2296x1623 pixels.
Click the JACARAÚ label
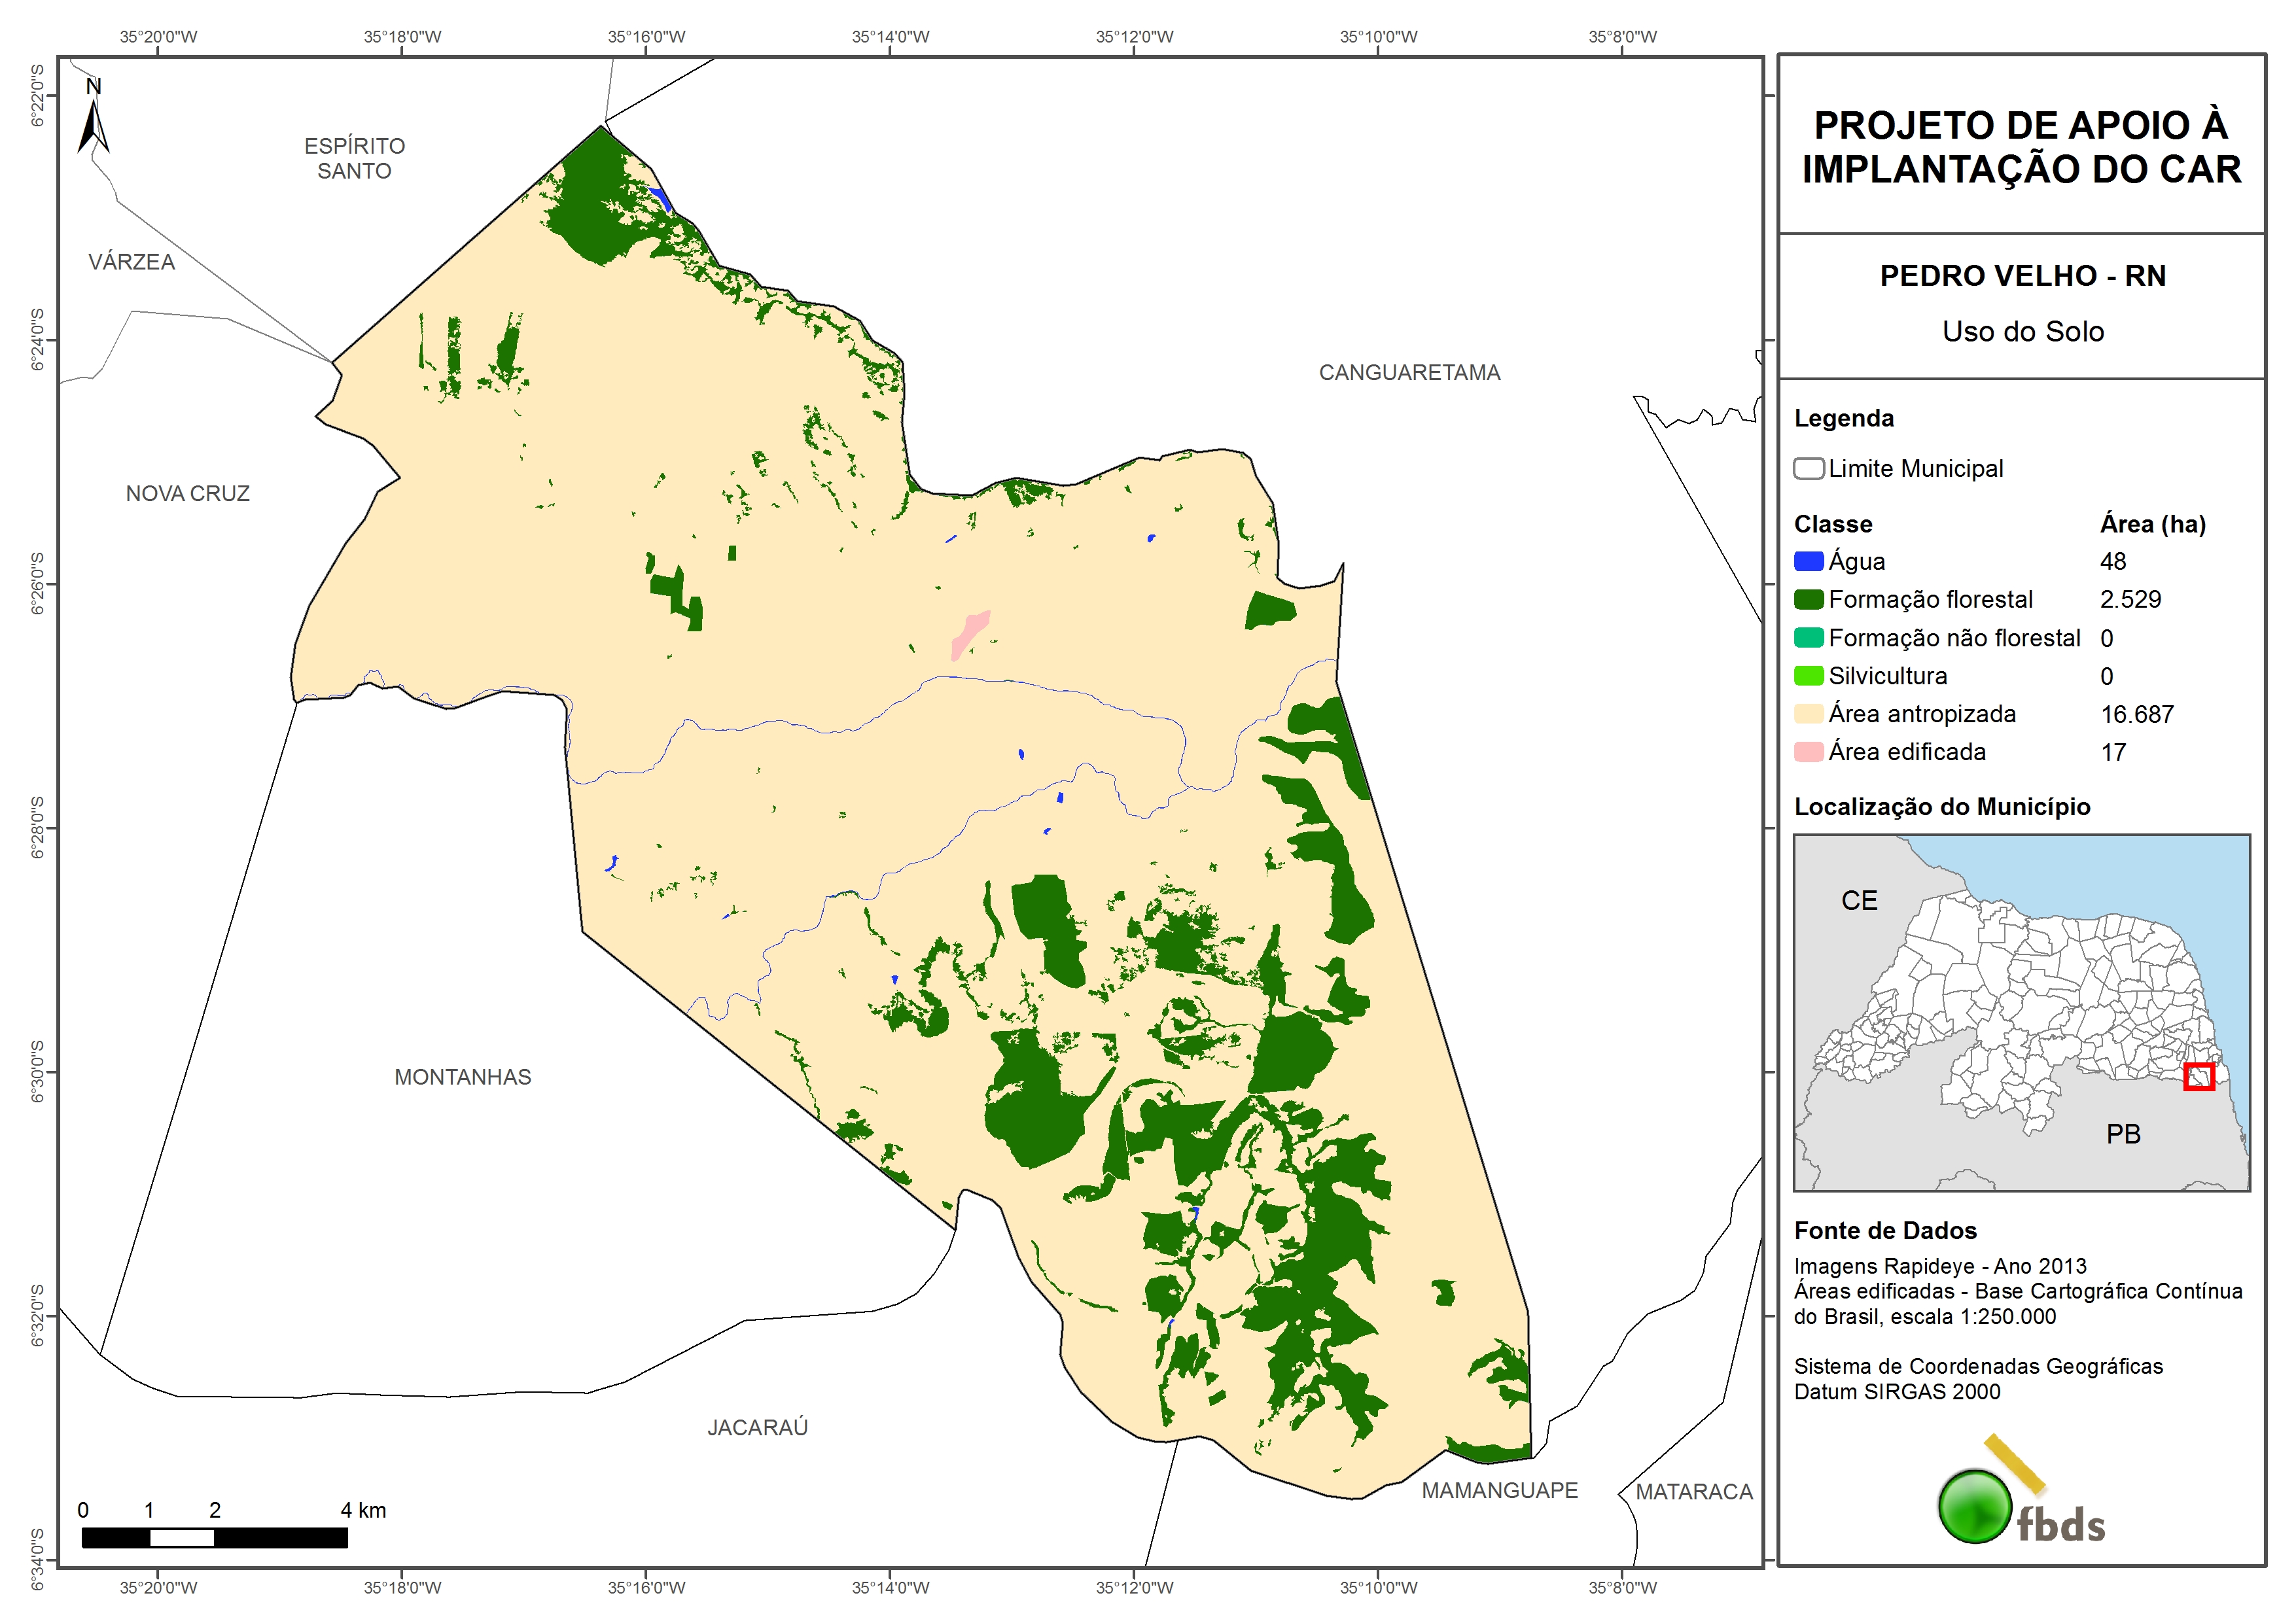coord(757,1427)
